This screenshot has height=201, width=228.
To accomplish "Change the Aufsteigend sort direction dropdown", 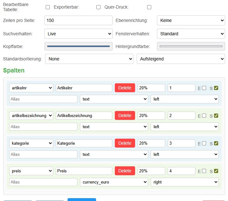I will coord(180,59).
